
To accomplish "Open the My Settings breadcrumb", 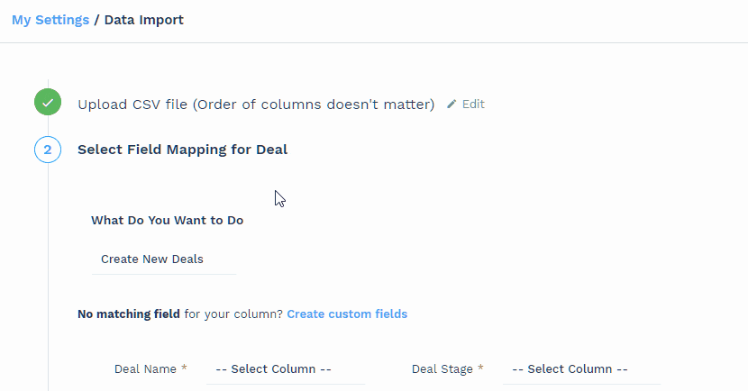I will [x=50, y=20].
